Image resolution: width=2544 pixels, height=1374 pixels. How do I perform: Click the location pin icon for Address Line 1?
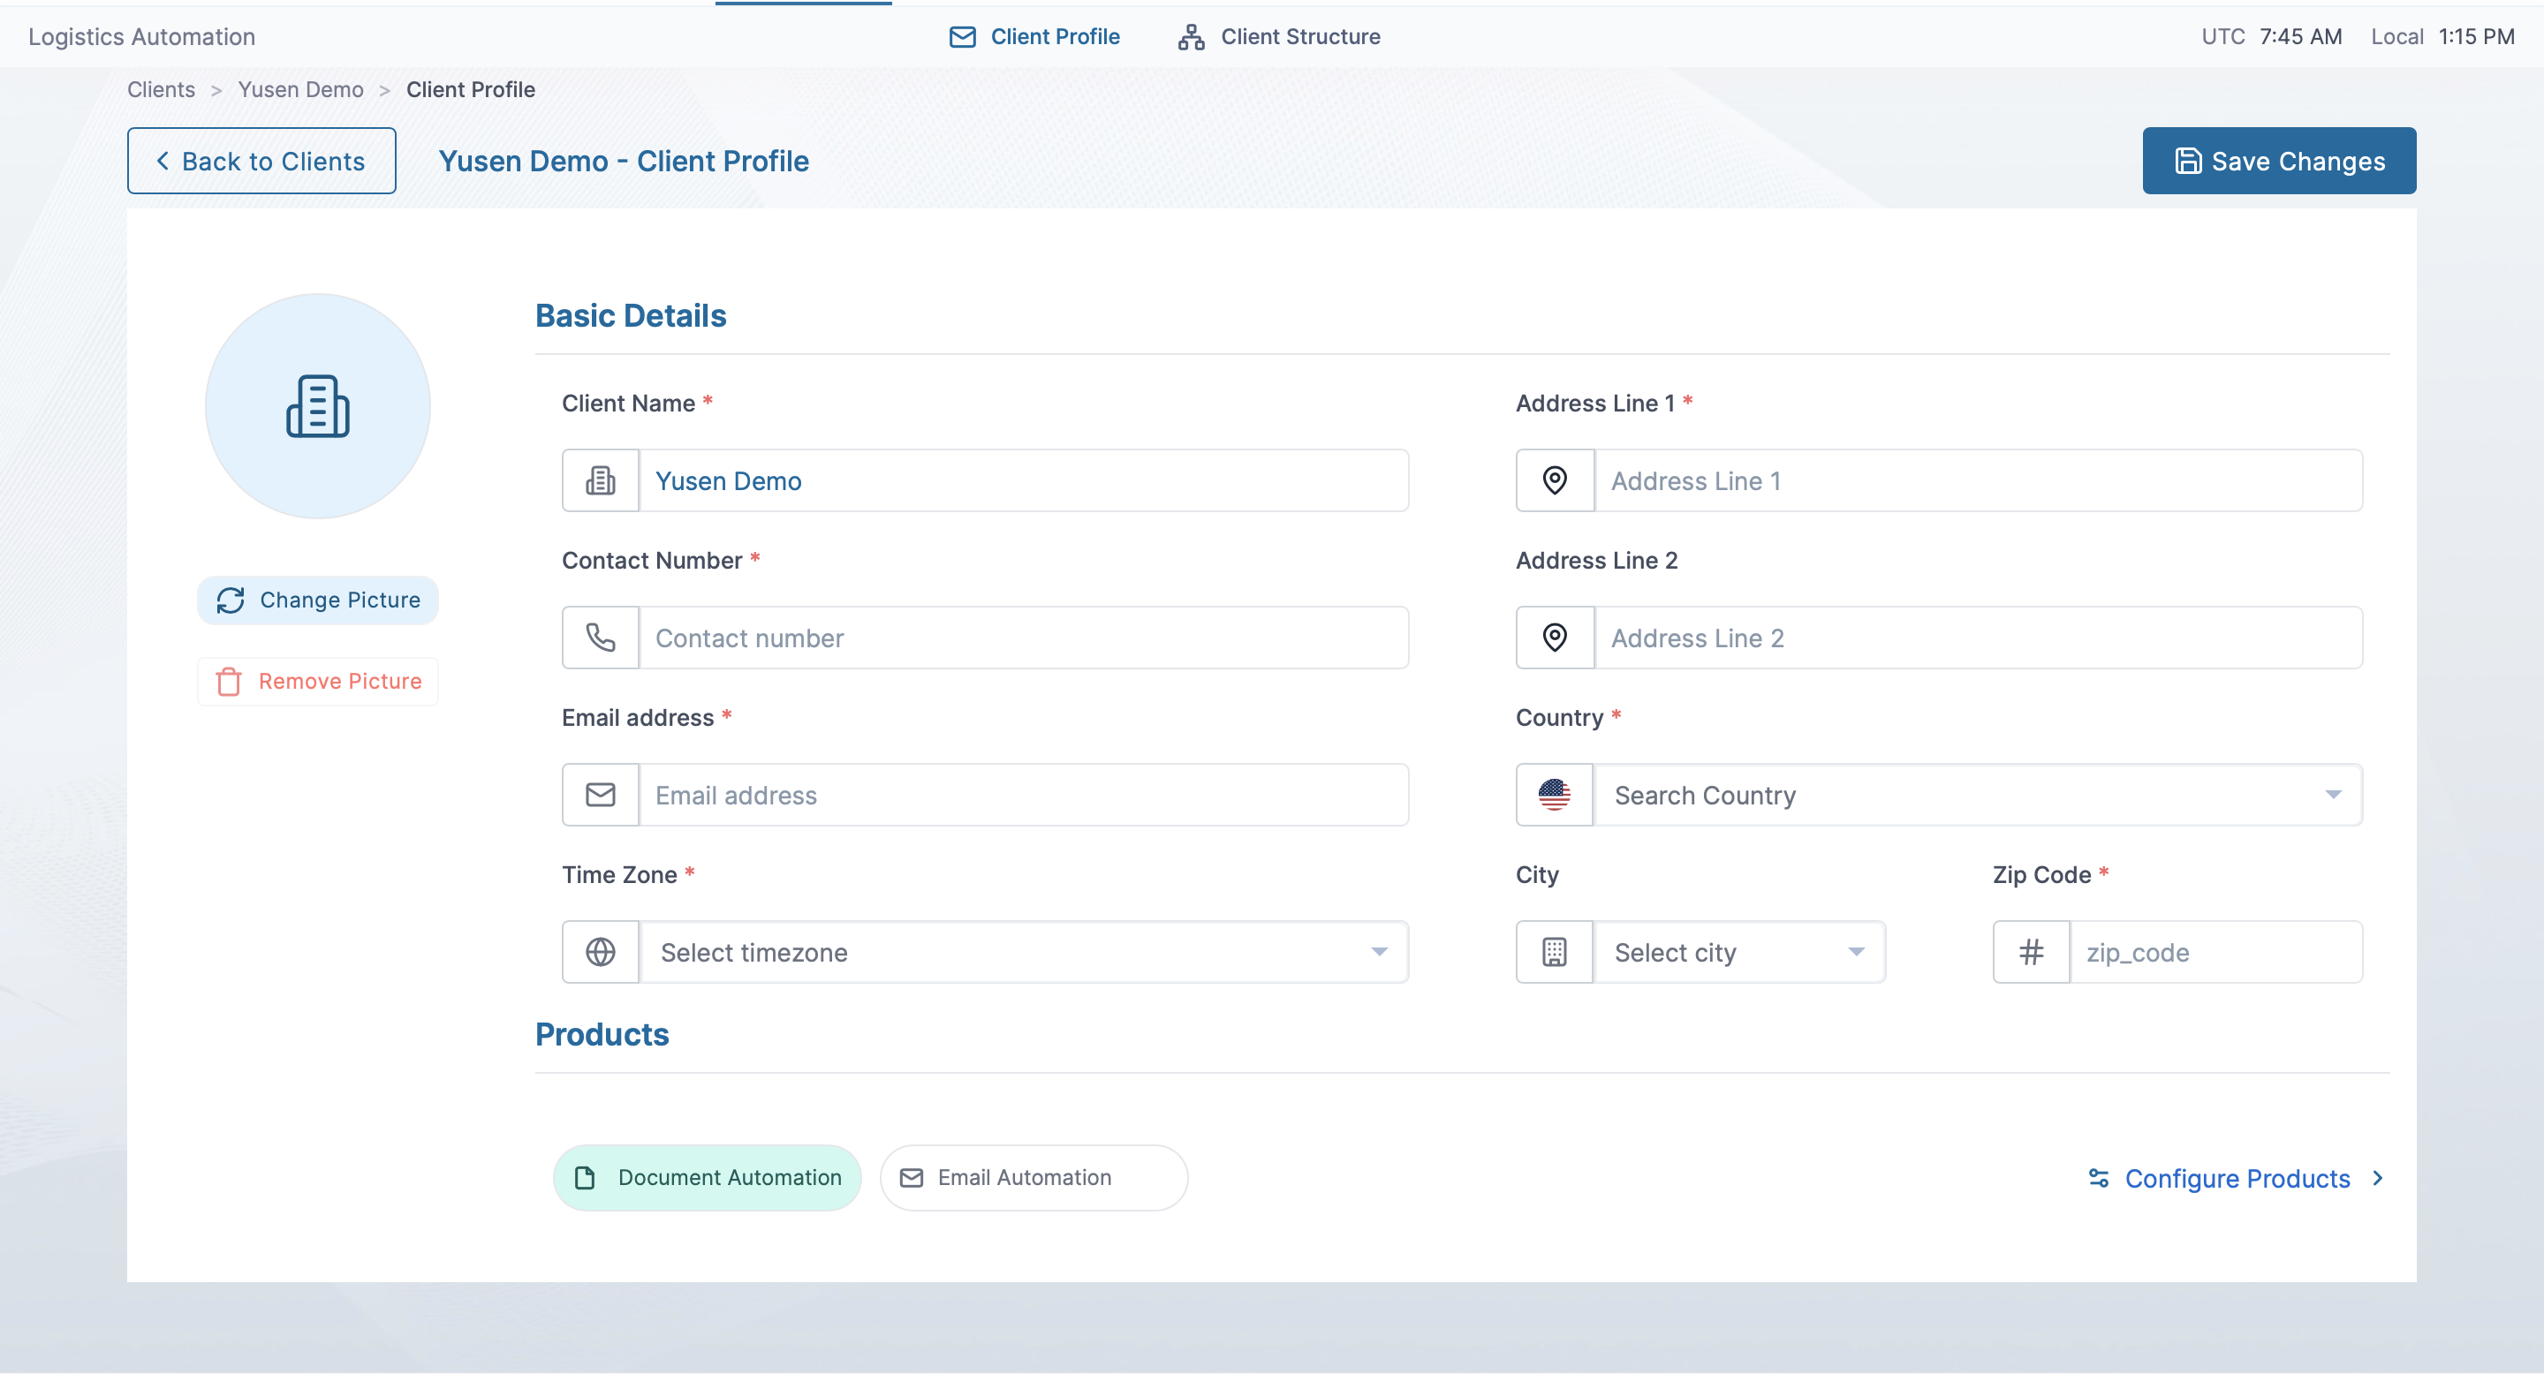pos(1555,480)
